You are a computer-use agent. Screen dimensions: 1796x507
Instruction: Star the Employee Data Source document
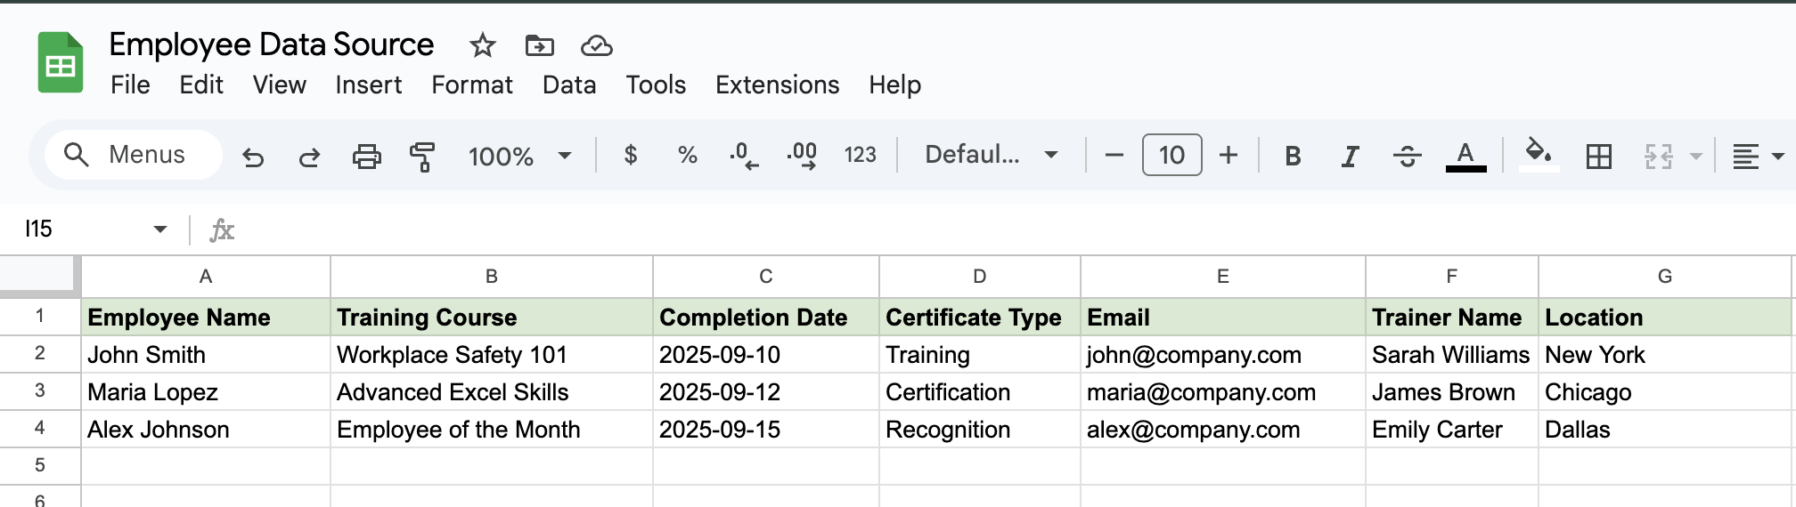pyautogui.click(x=483, y=45)
